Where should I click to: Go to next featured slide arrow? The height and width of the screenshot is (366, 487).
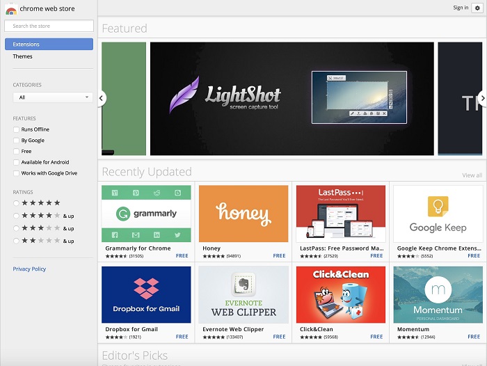482,98
